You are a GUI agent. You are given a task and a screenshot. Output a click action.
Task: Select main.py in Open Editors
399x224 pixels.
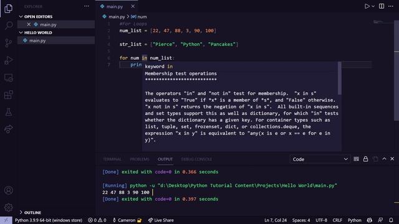(56, 24)
